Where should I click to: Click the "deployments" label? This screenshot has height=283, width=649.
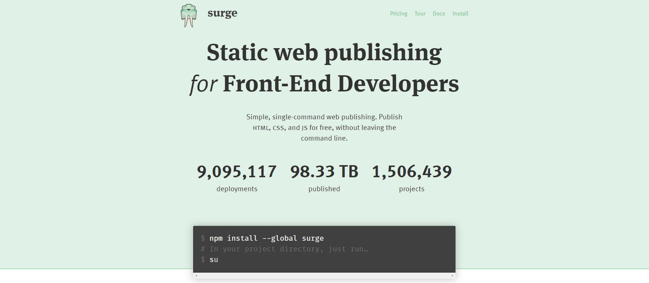click(237, 189)
